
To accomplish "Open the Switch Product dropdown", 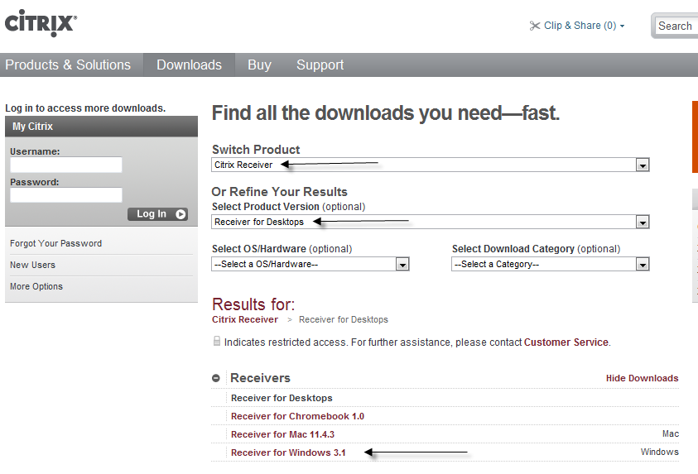I will click(430, 165).
